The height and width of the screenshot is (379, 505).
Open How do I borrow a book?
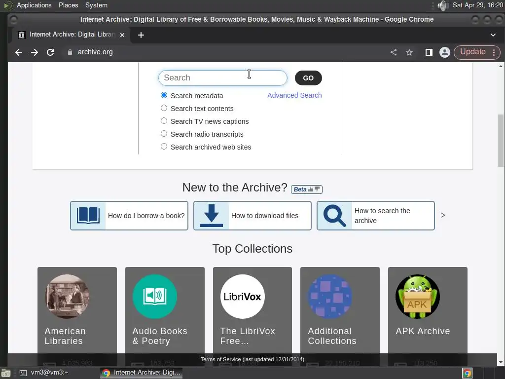tap(129, 216)
